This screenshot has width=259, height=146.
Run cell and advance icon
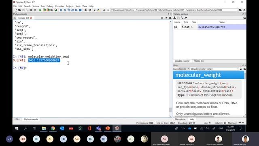[48, 10]
